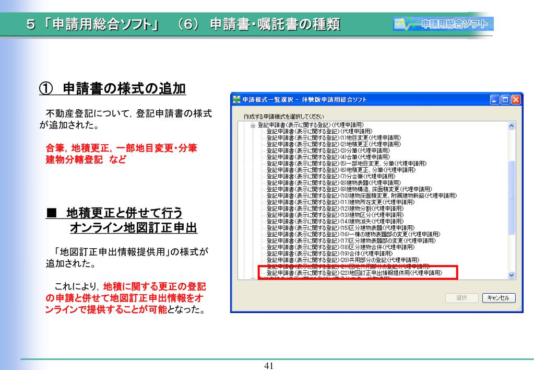Select (22)地図訂正申出情報提供用 form
Viewport: 534px width, 370px height.
[354, 273]
